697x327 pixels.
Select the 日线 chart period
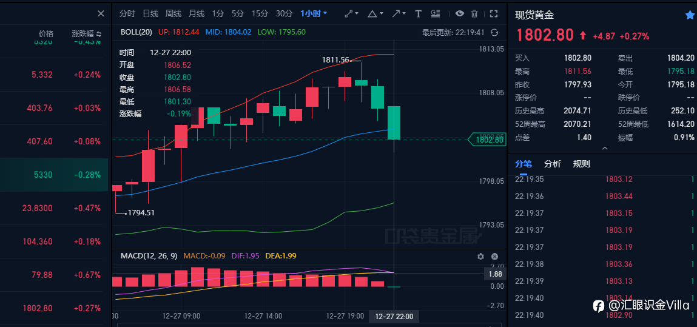pos(150,14)
